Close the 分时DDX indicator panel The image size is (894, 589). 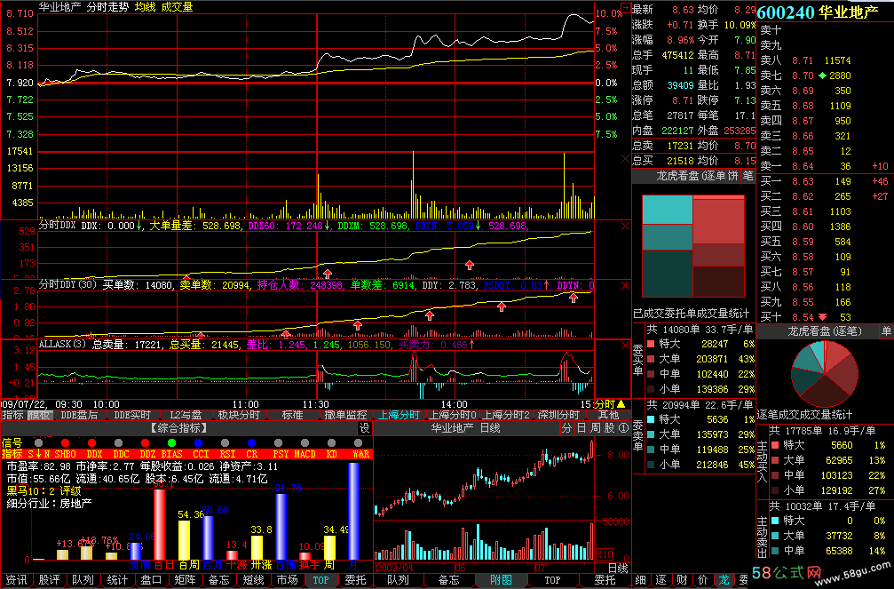[x=625, y=227]
